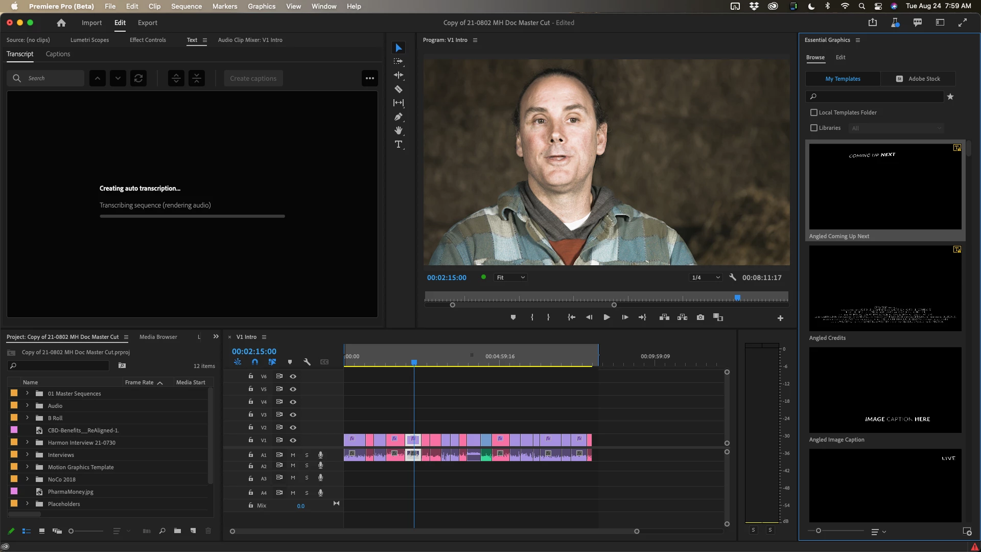Mute audio track A1
This screenshot has width=981, height=552.
click(x=293, y=455)
